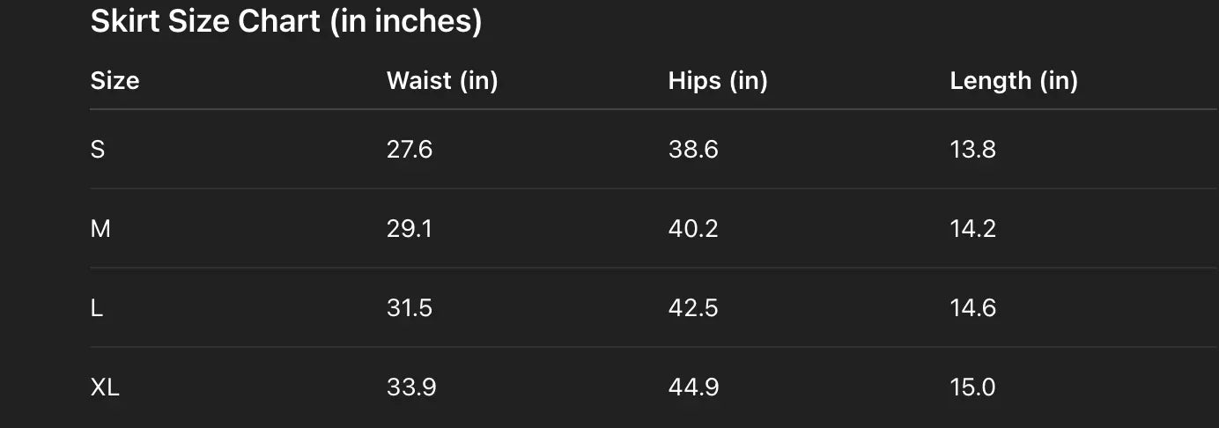Select the M size row label

pos(100,229)
